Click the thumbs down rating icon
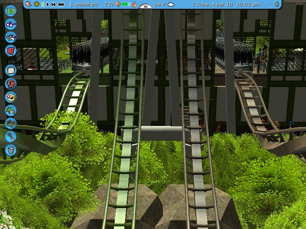The width and height of the screenshot is (306, 229). coord(118,4)
